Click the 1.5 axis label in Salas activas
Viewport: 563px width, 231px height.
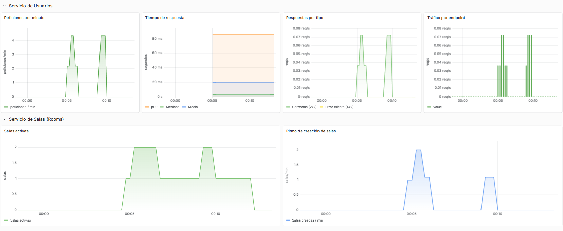[x=14, y=163]
